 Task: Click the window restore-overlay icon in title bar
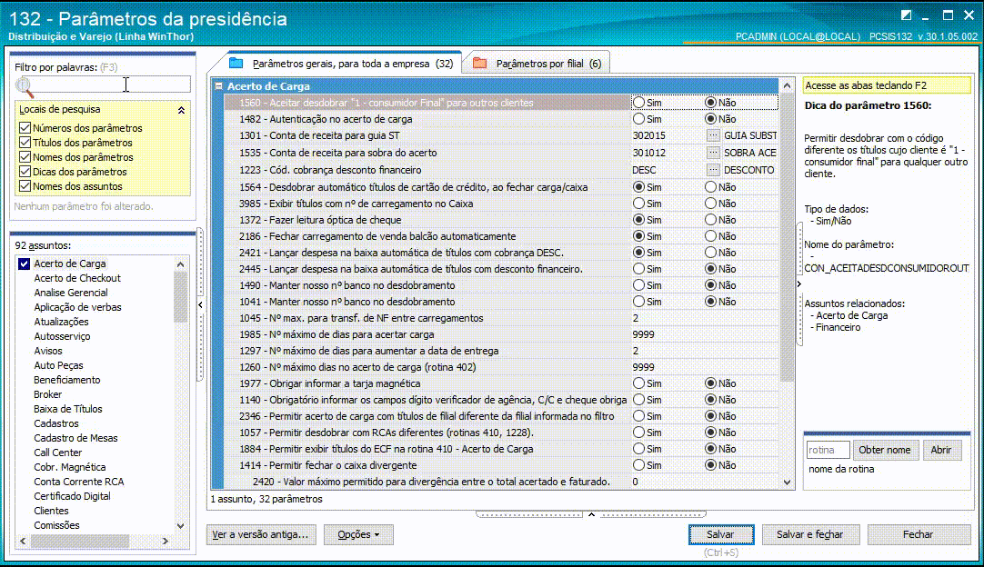pyautogui.click(x=906, y=15)
